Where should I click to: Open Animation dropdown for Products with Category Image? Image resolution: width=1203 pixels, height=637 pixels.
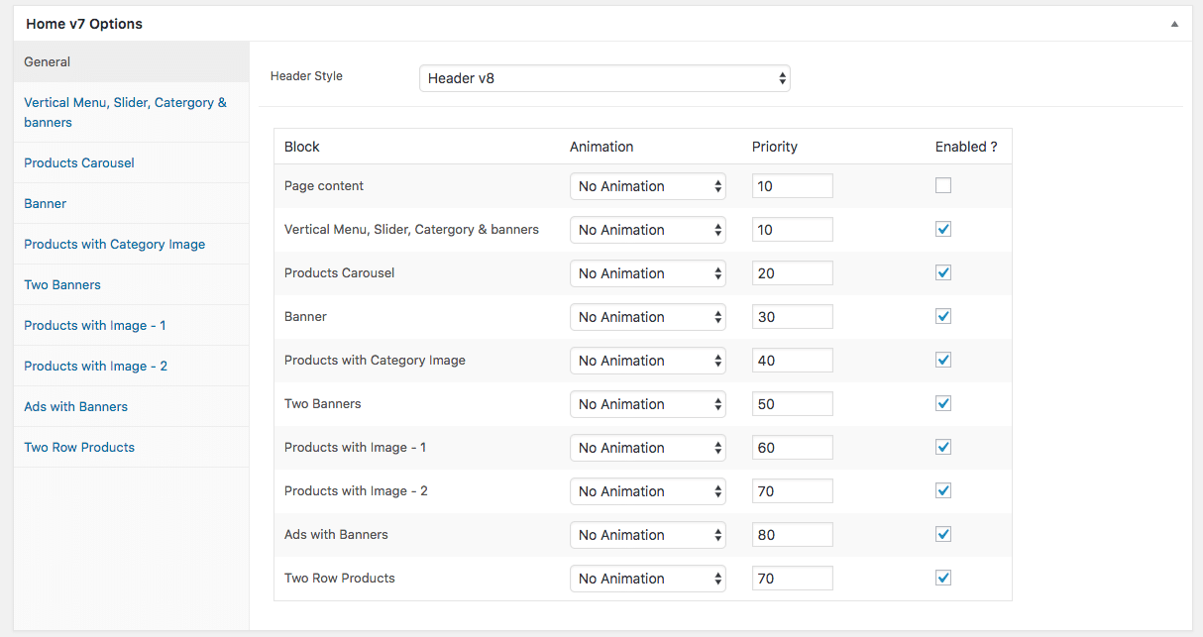(x=648, y=361)
